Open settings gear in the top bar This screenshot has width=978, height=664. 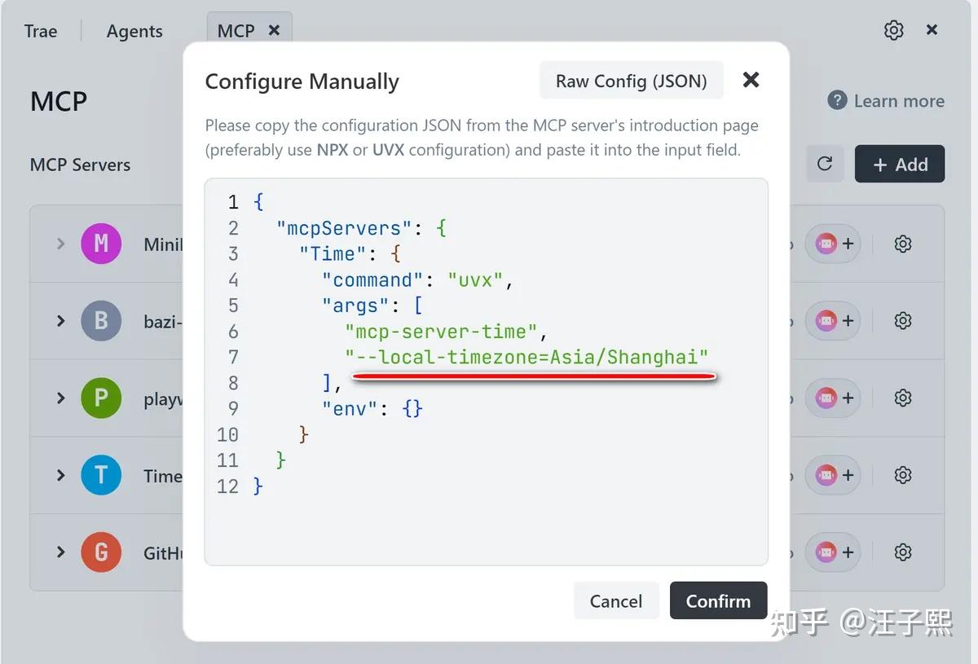[x=893, y=30]
